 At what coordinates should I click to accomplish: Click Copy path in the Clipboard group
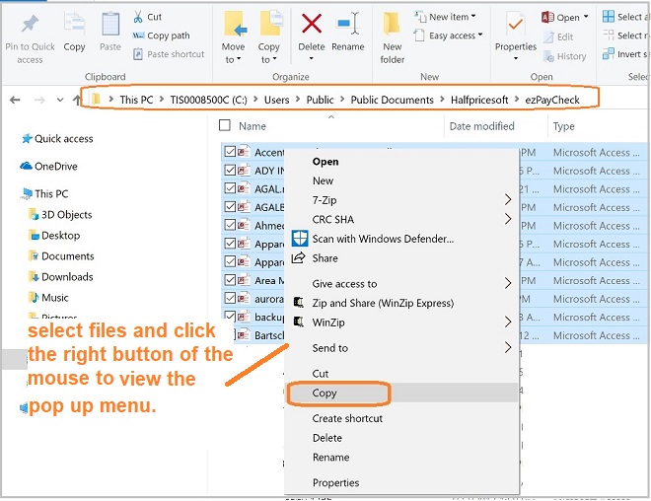(x=168, y=36)
